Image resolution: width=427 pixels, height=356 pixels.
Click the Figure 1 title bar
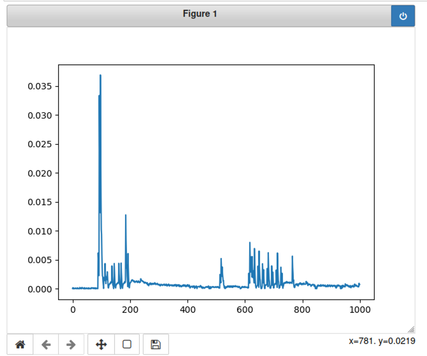[200, 14]
